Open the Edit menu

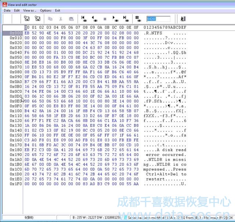pyautogui.click(x=17, y=11)
